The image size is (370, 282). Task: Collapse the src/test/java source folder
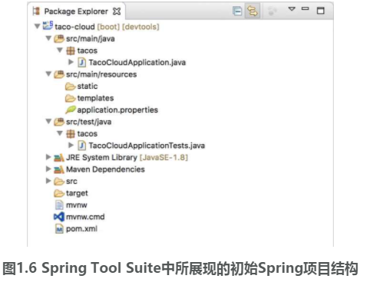pyautogui.click(x=48, y=121)
